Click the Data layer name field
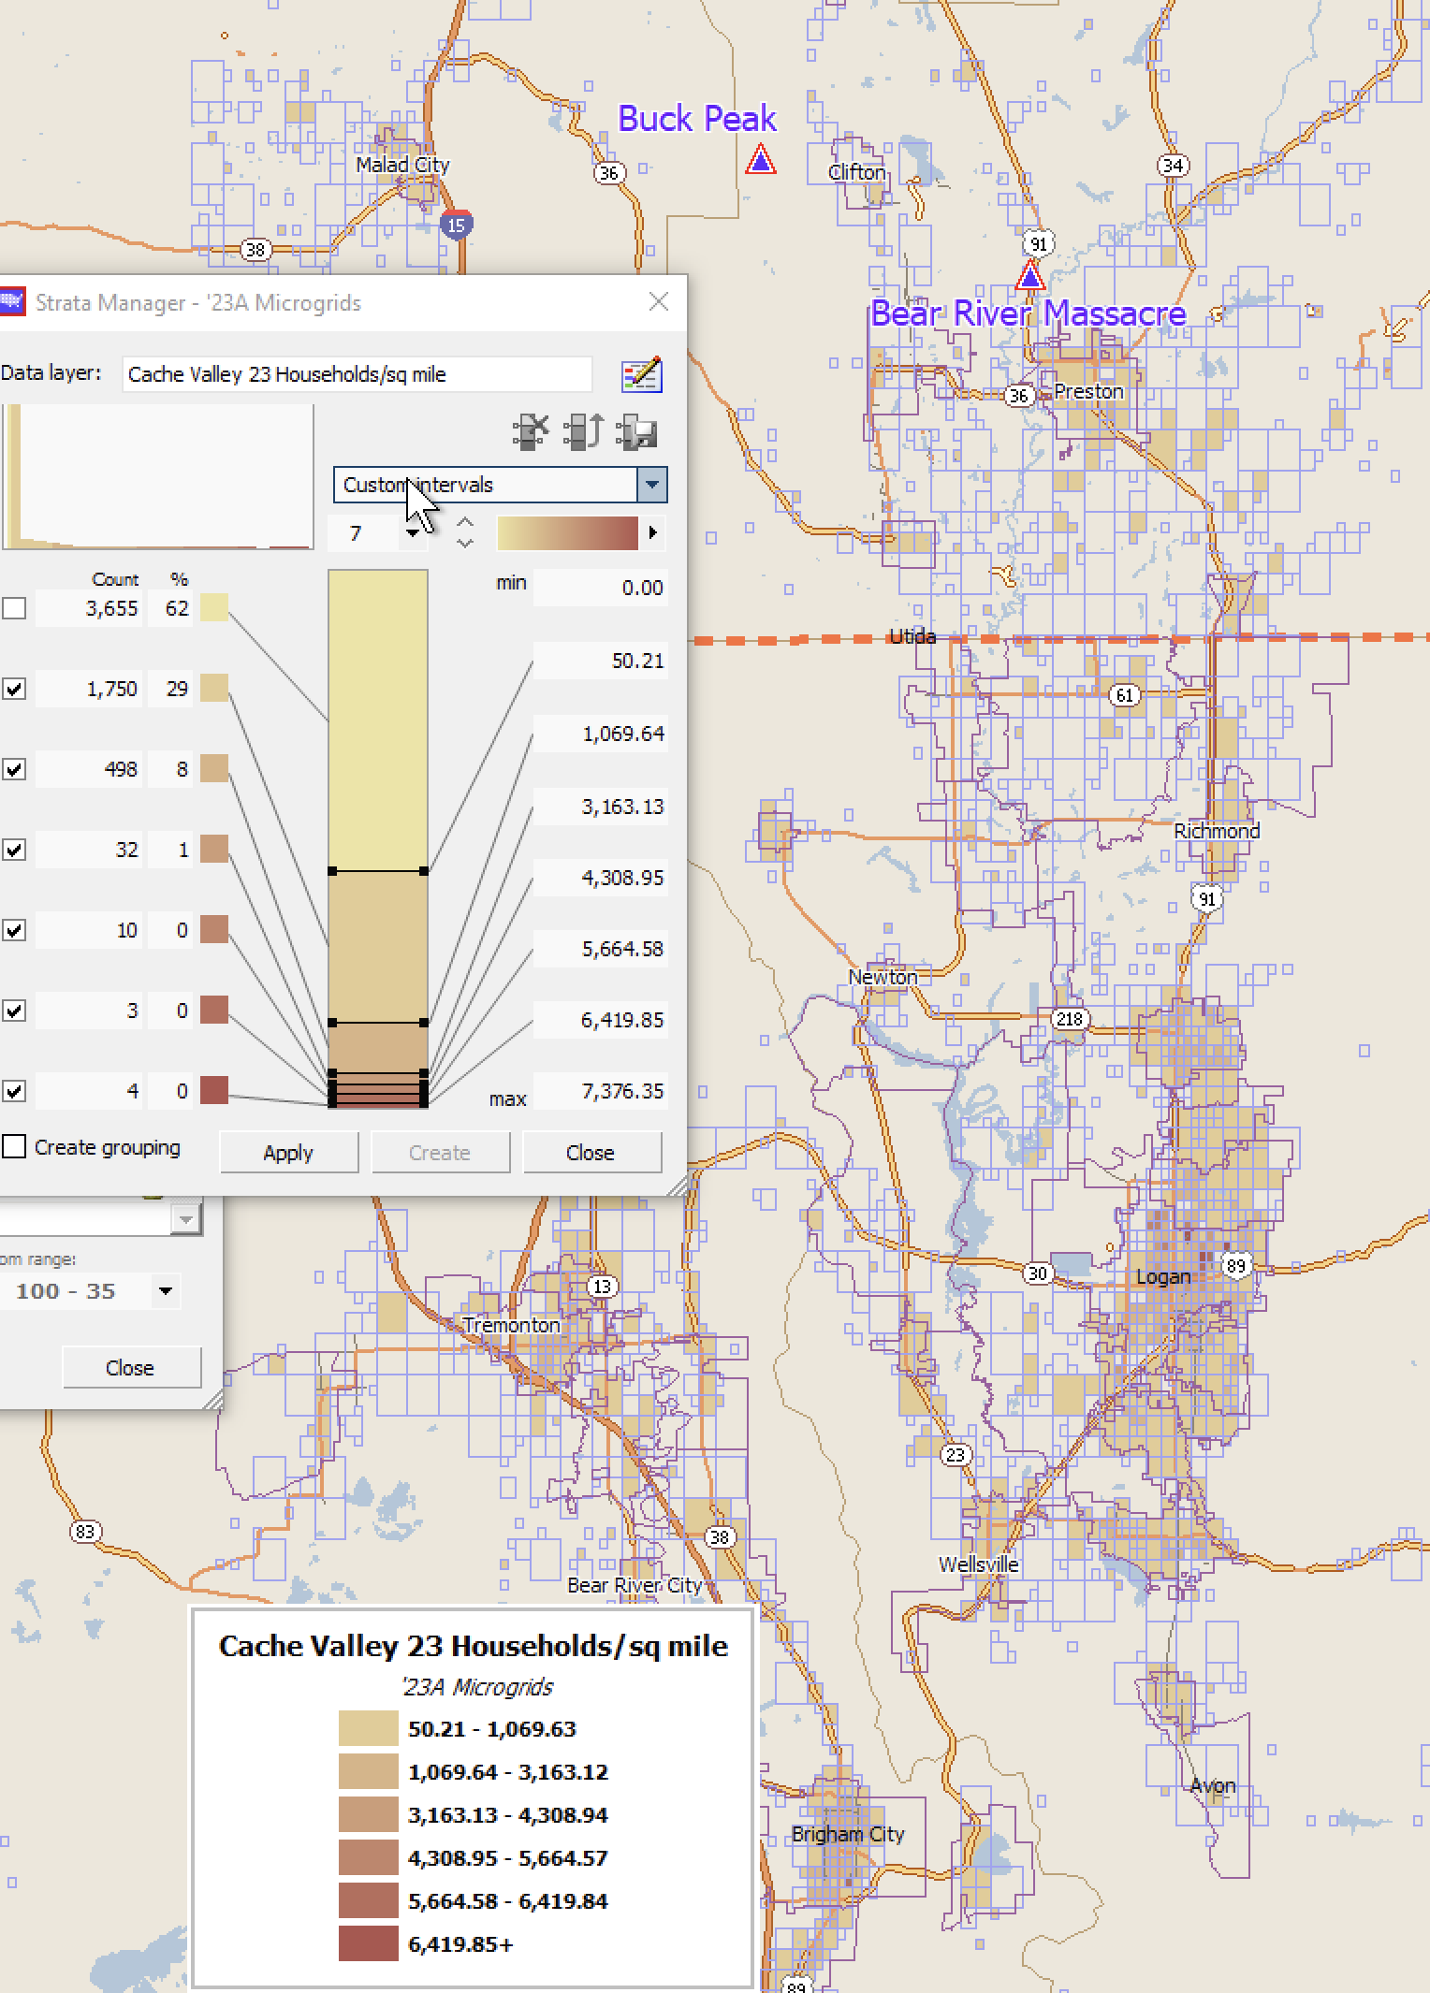Viewport: 1430px width, 1993px height. 357,374
